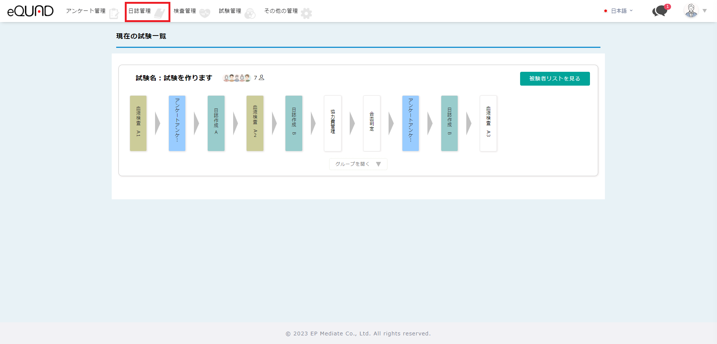Select the 血液検査 A2 step card
The width and height of the screenshot is (717, 344).
point(255,123)
